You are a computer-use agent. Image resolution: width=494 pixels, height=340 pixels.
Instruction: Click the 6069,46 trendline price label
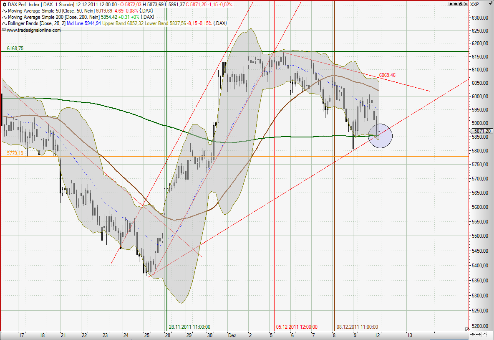tap(387, 75)
